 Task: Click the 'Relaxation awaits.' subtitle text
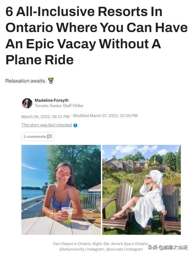(x=26, y=81)
